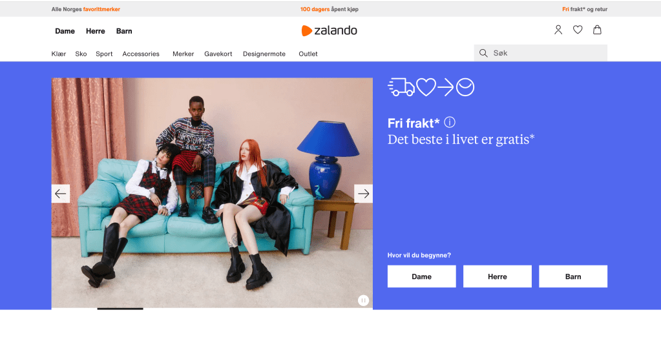Open the wishlist heart icon
Viewport: 661px width, 341px height.
click(x=578, y=30)
